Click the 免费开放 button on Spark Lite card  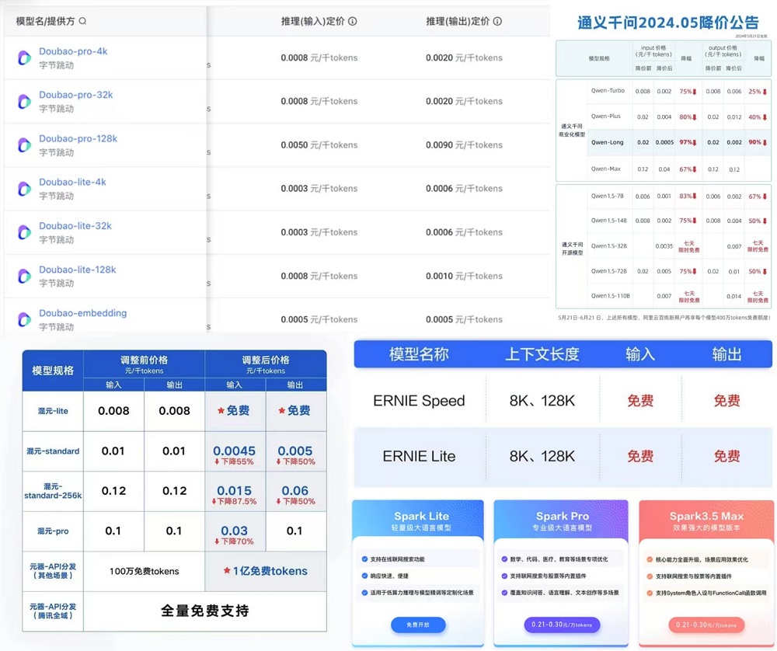417,625
